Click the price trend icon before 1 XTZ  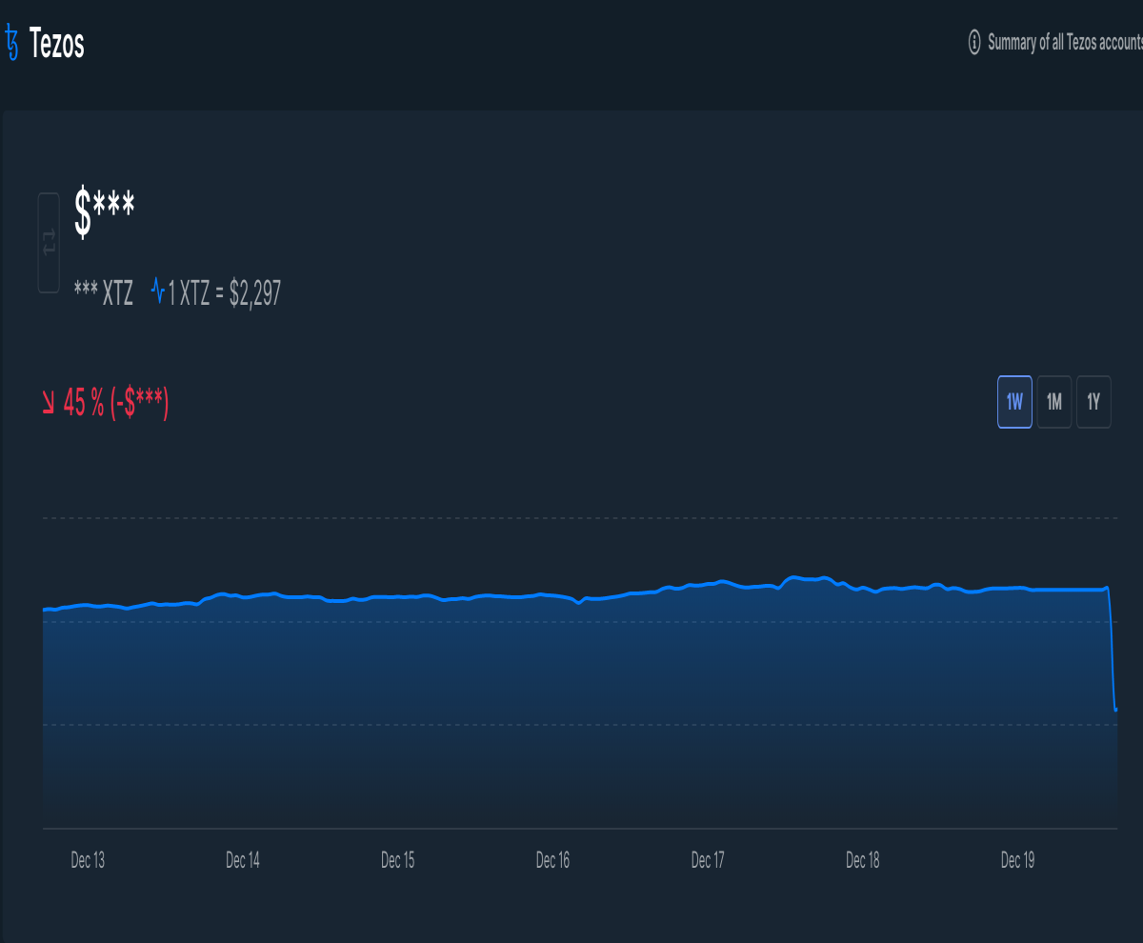click(x=158, y=292)
